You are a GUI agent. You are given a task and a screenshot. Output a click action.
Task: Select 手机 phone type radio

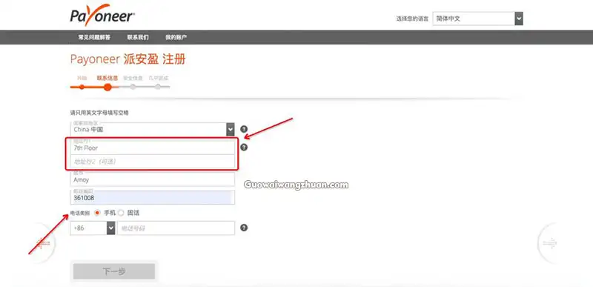pyautogui.click(x=97, y=213)
